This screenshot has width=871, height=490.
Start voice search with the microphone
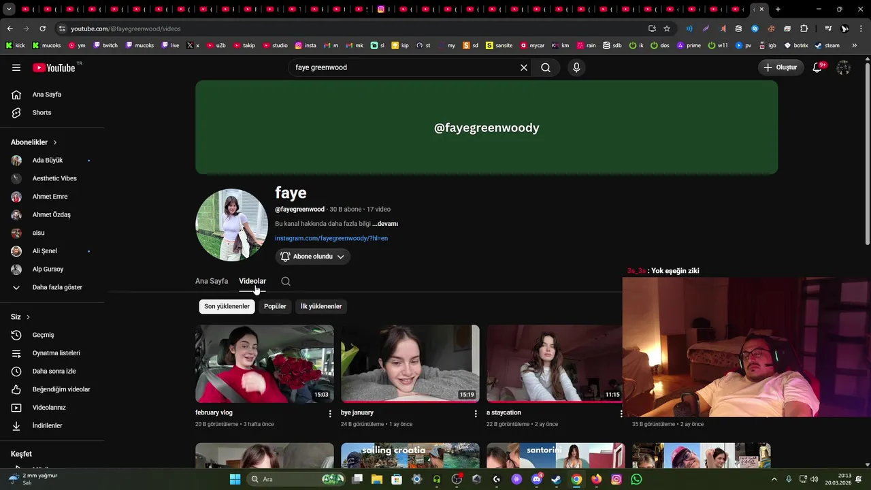[x=576, y=67]
